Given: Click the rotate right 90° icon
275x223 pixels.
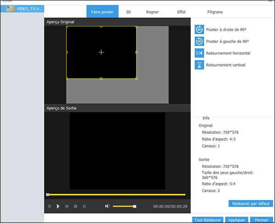Looking at the screenshot, I should click(x=199, y=29).
